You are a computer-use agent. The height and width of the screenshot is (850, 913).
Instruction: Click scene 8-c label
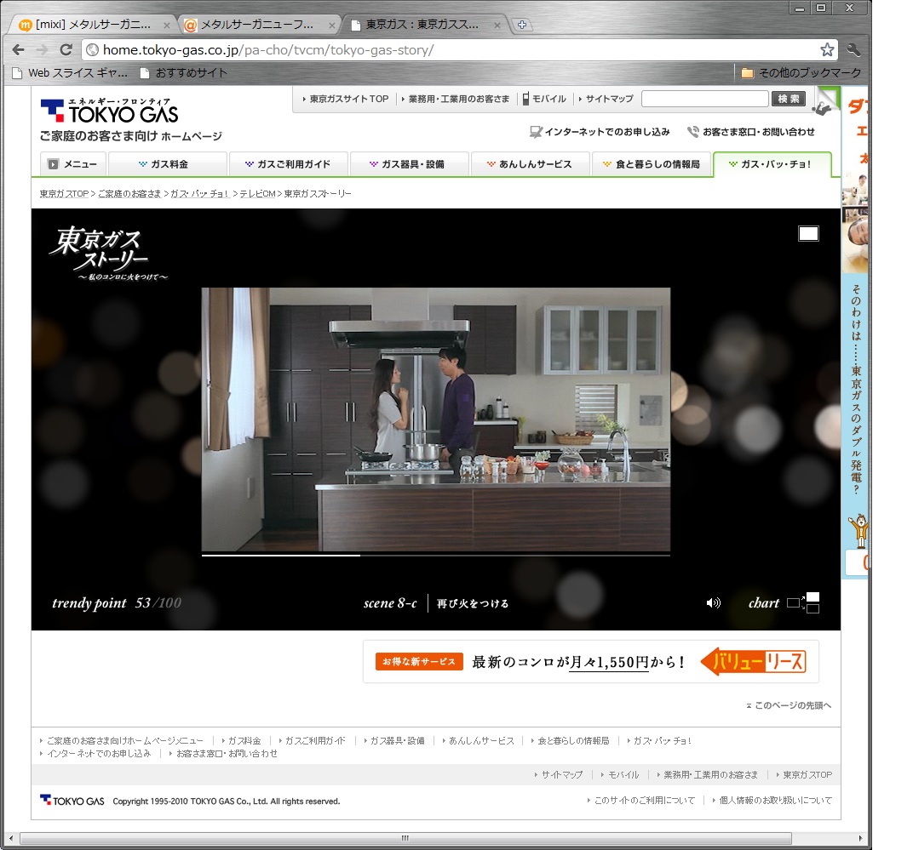[x=390, y=603]
